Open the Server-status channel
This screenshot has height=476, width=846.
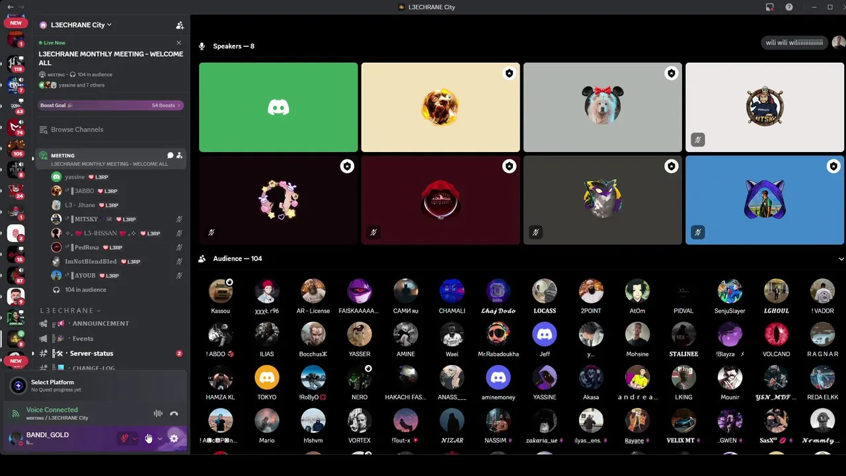pos(91,354)
